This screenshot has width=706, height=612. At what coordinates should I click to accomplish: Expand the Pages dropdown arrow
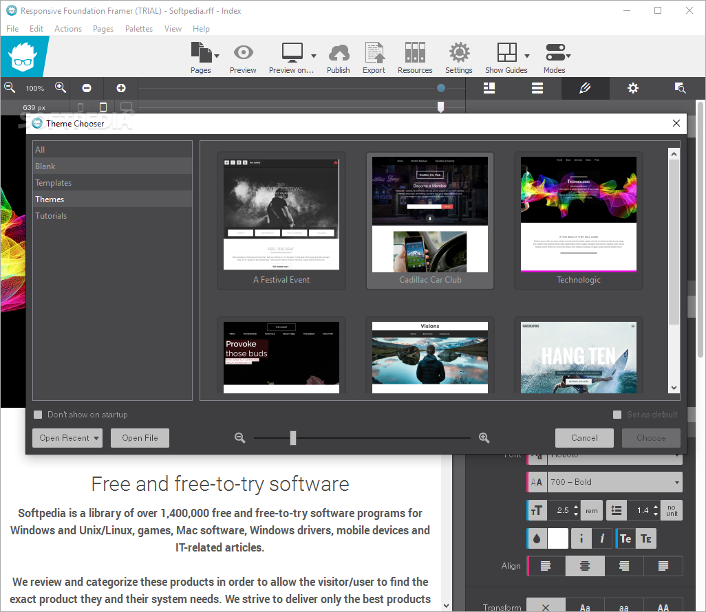(217, 56)
